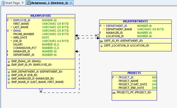Close the Start Page tab
Viewport: 177px width, 108px height.
(23, 3)
